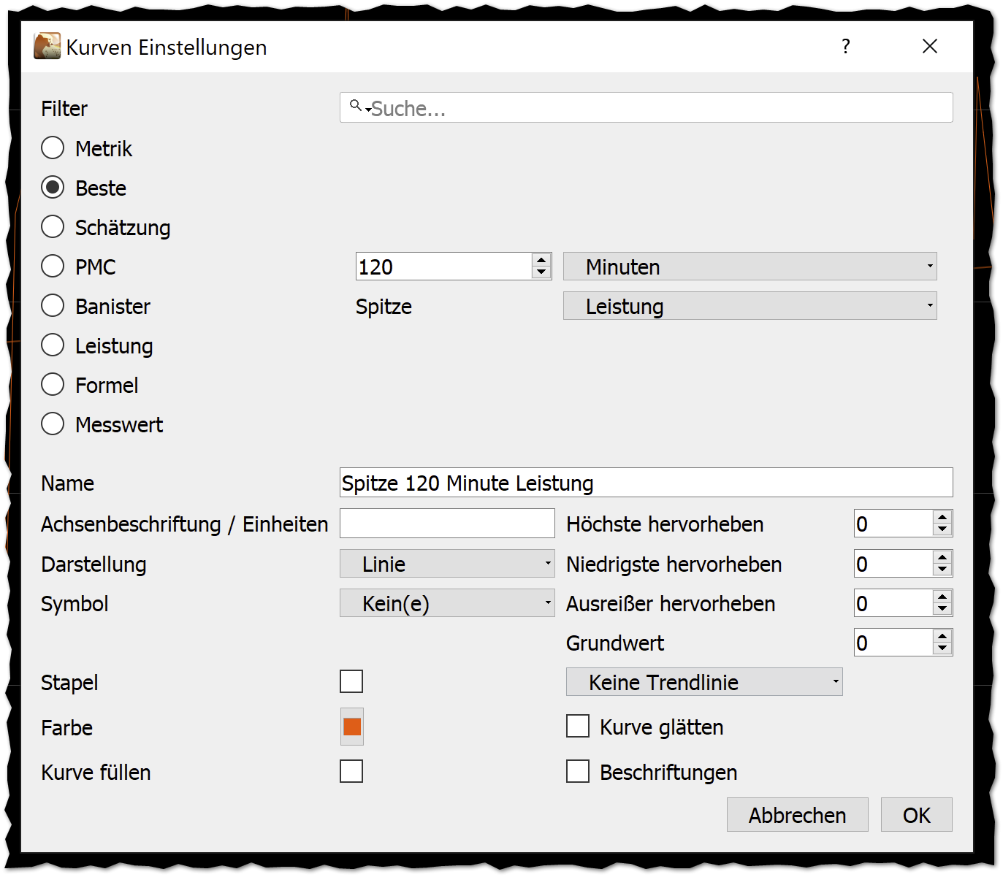Enable the Kurve glätten checkbox
Viewport: 1003px width, 877px height.
(x=578, y=726)
